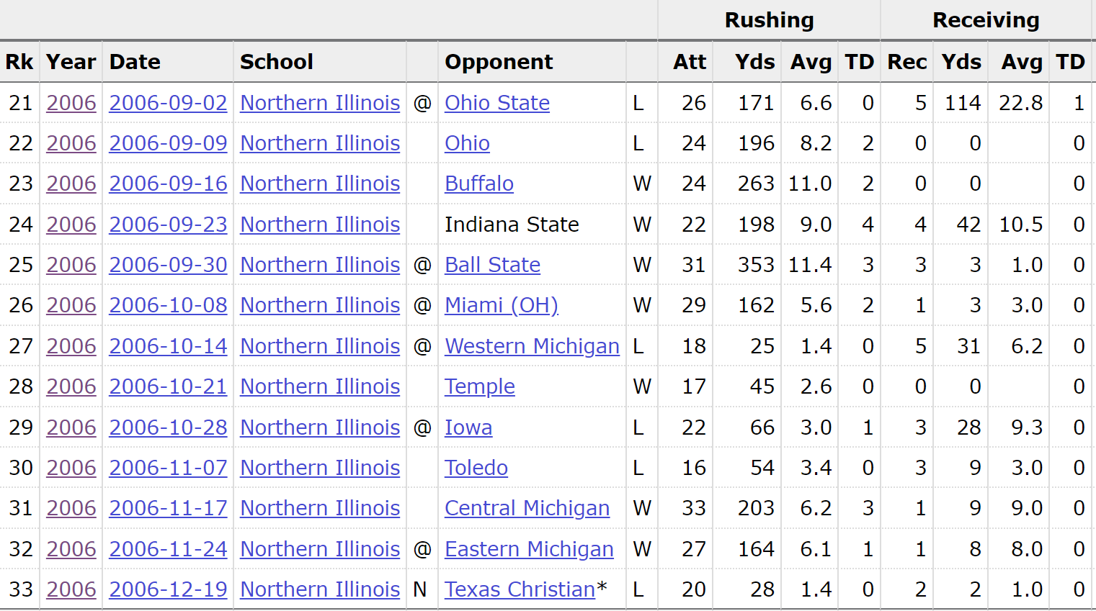The image size is (1096, 611).
Task: Open the Temple opponent link
Action: pos(479,386)
